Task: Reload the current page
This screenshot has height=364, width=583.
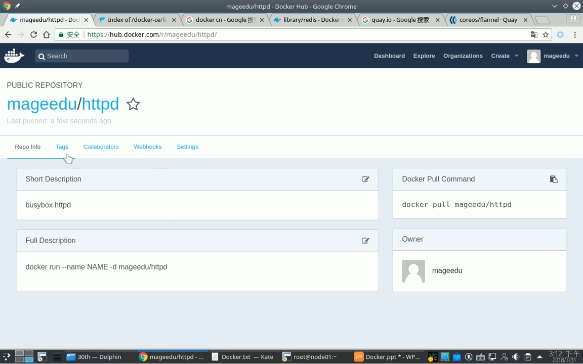Action: (33, 34)
